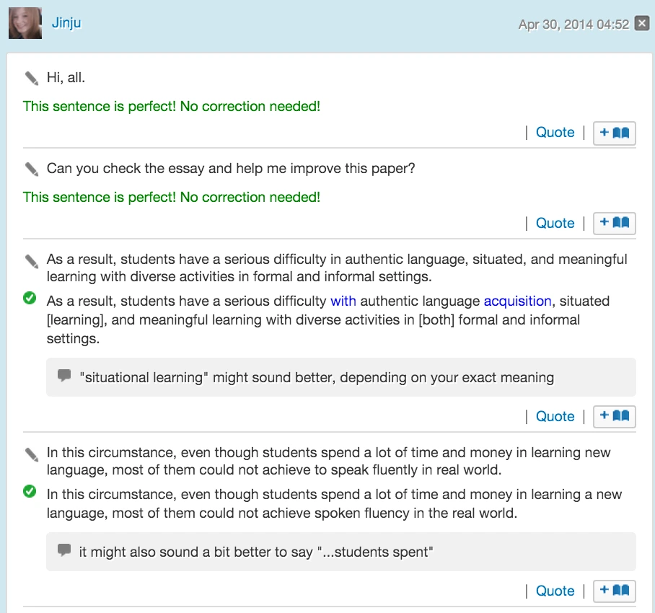Click pencil icon next to "Can you check the essay"

(31, 169)
